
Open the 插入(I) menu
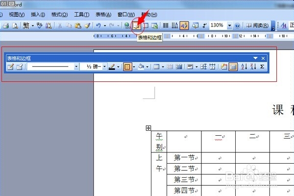point(38,14)
